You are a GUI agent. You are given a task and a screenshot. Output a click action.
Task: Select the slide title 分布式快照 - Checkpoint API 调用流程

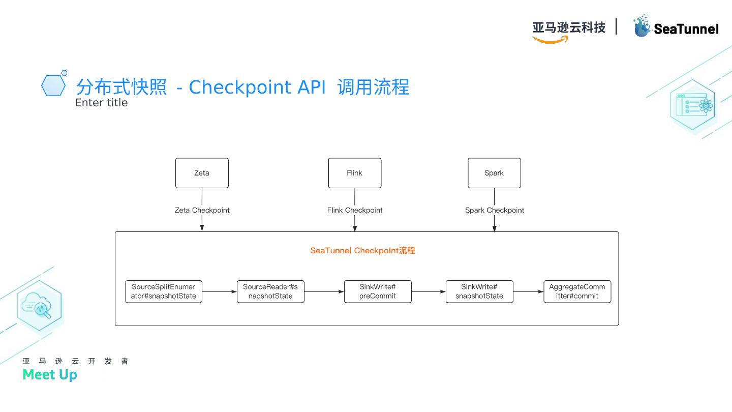click(x=242, y=87)
